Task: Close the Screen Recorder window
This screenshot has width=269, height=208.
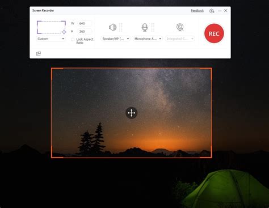Action: (226, 11)
